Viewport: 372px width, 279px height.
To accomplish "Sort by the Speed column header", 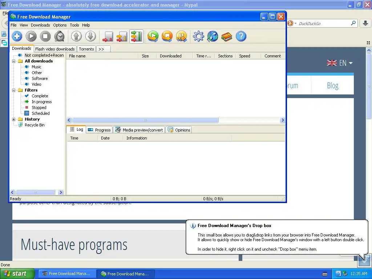I will pyautogui.click(x=248, y=56).
